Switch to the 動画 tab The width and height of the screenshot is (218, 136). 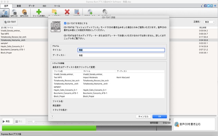(19, 6)
